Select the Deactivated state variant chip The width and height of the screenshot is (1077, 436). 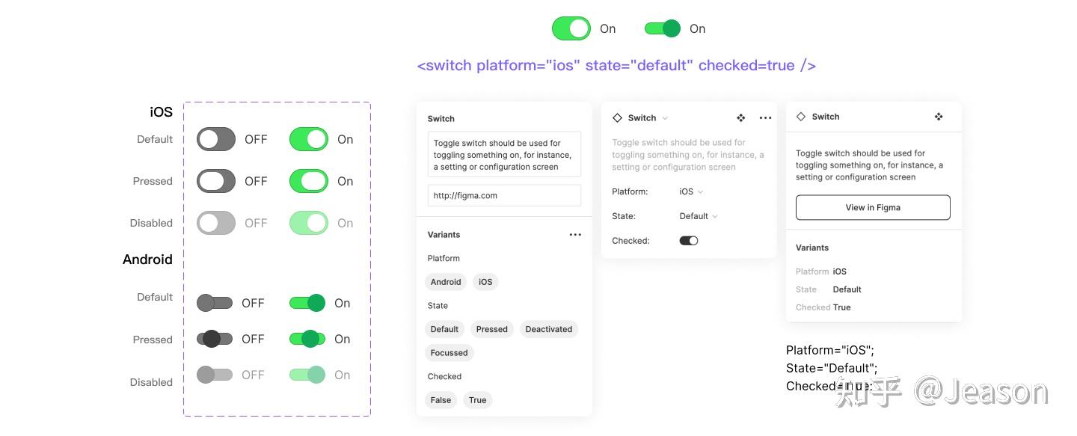coord(549,329)
